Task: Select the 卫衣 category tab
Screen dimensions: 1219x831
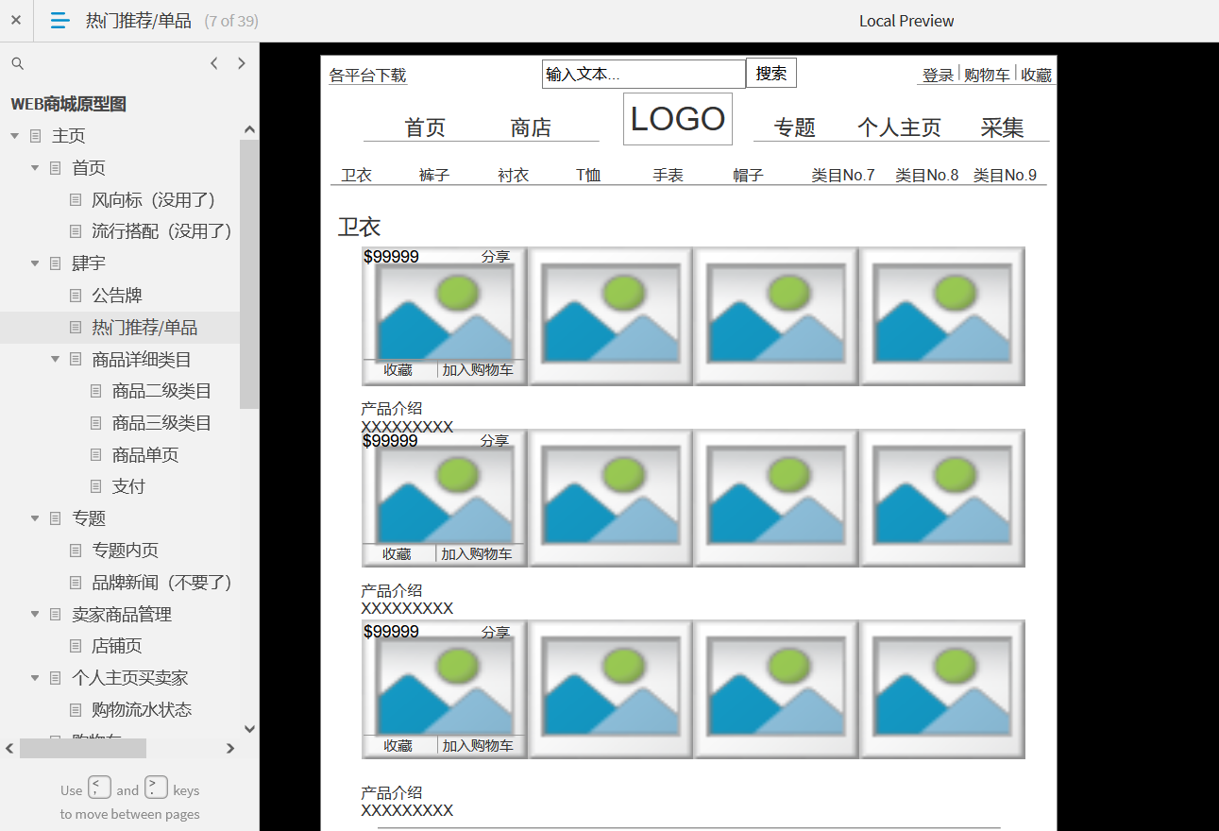Action: pyautogui.click(x=356, y=175)
